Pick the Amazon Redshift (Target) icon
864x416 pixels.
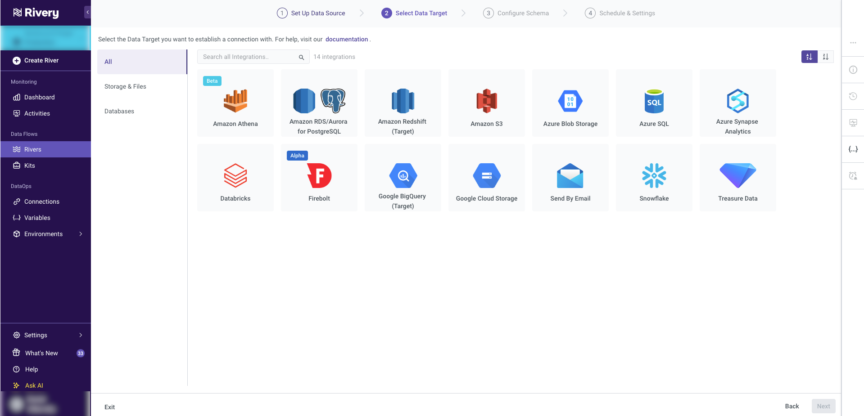click(x=403, y=101)
